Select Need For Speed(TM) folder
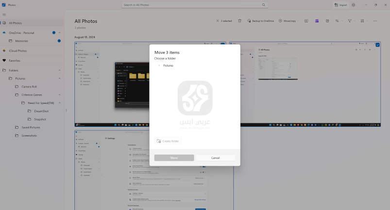This screenshot has height=210, width=390. [41, 103]
